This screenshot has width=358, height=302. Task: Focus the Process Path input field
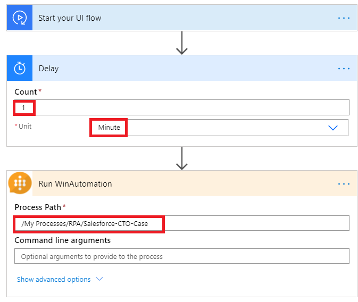(x=239, y=223)
